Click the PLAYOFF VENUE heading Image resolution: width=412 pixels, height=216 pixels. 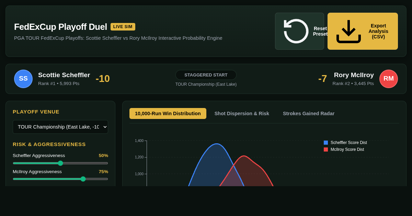[36, 112]
